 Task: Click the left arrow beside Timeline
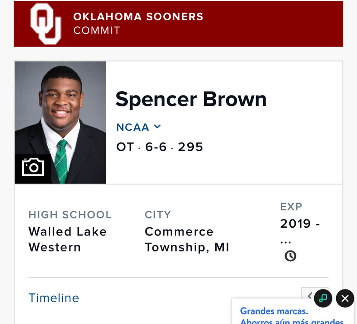tap(309, 295)
